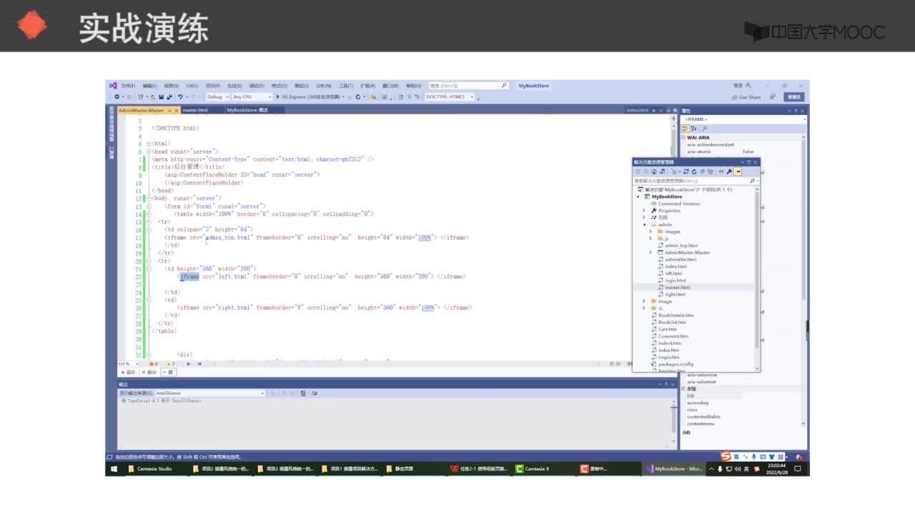
Task: Click the red icon in the Output toolbar
Action: pos(304,393)
